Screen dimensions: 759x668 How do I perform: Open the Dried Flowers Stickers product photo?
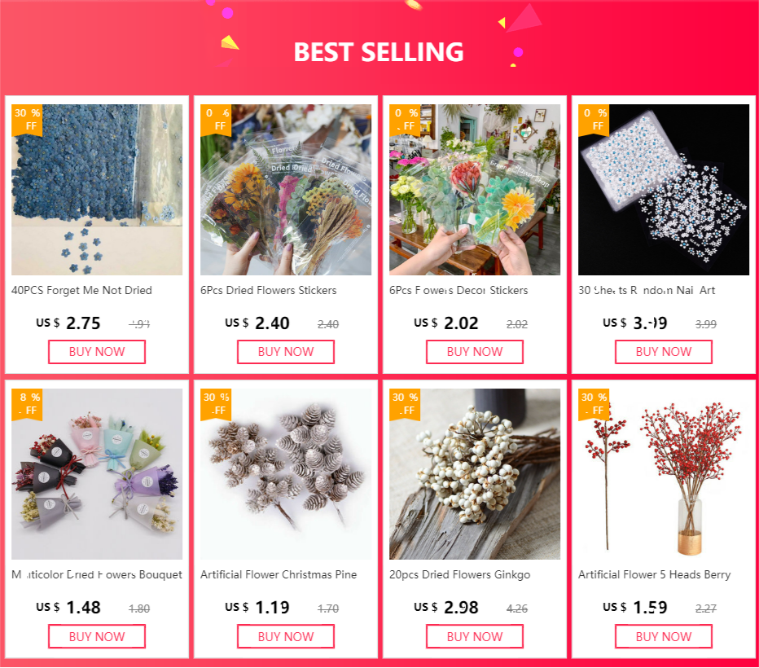point(286,190)
